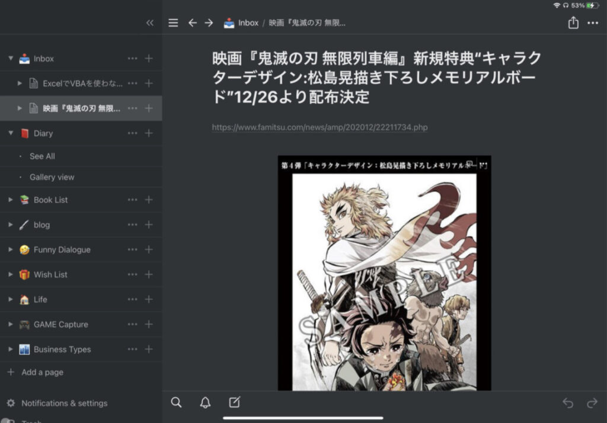Viewport: 607px width, 423px height.
Task: Redo with the curved right arrow
Action: 592,403
